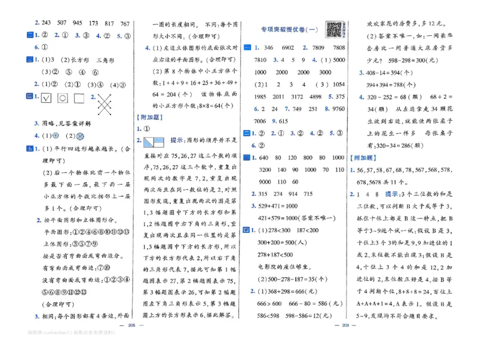
Task: Click the blue 提示 before 3个三位数的和是
Action: click(x=392, y=194)
